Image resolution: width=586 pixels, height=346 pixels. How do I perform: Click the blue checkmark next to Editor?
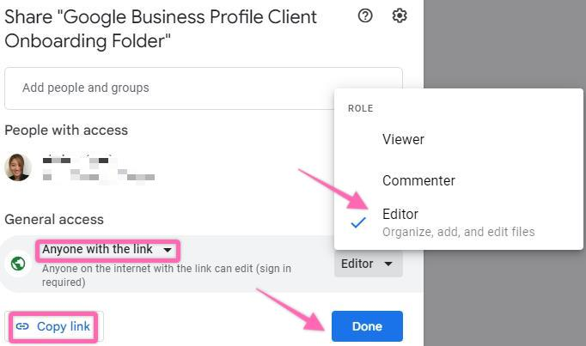pyautogui.click(x=358, y=222)
